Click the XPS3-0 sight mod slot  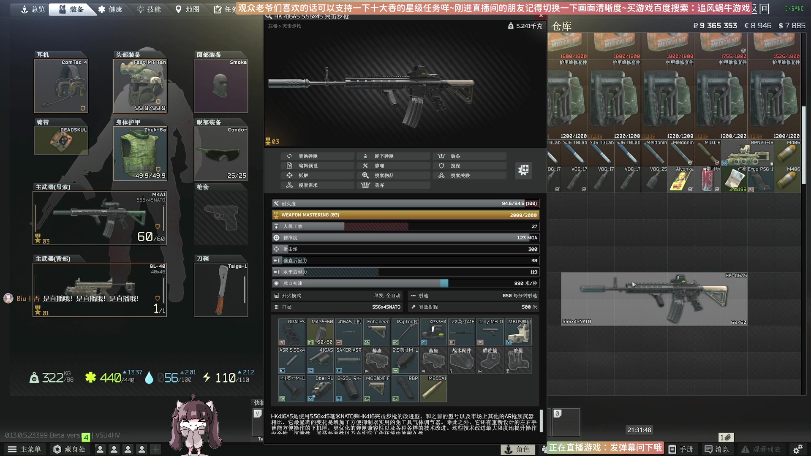click(x=434, y=332)
